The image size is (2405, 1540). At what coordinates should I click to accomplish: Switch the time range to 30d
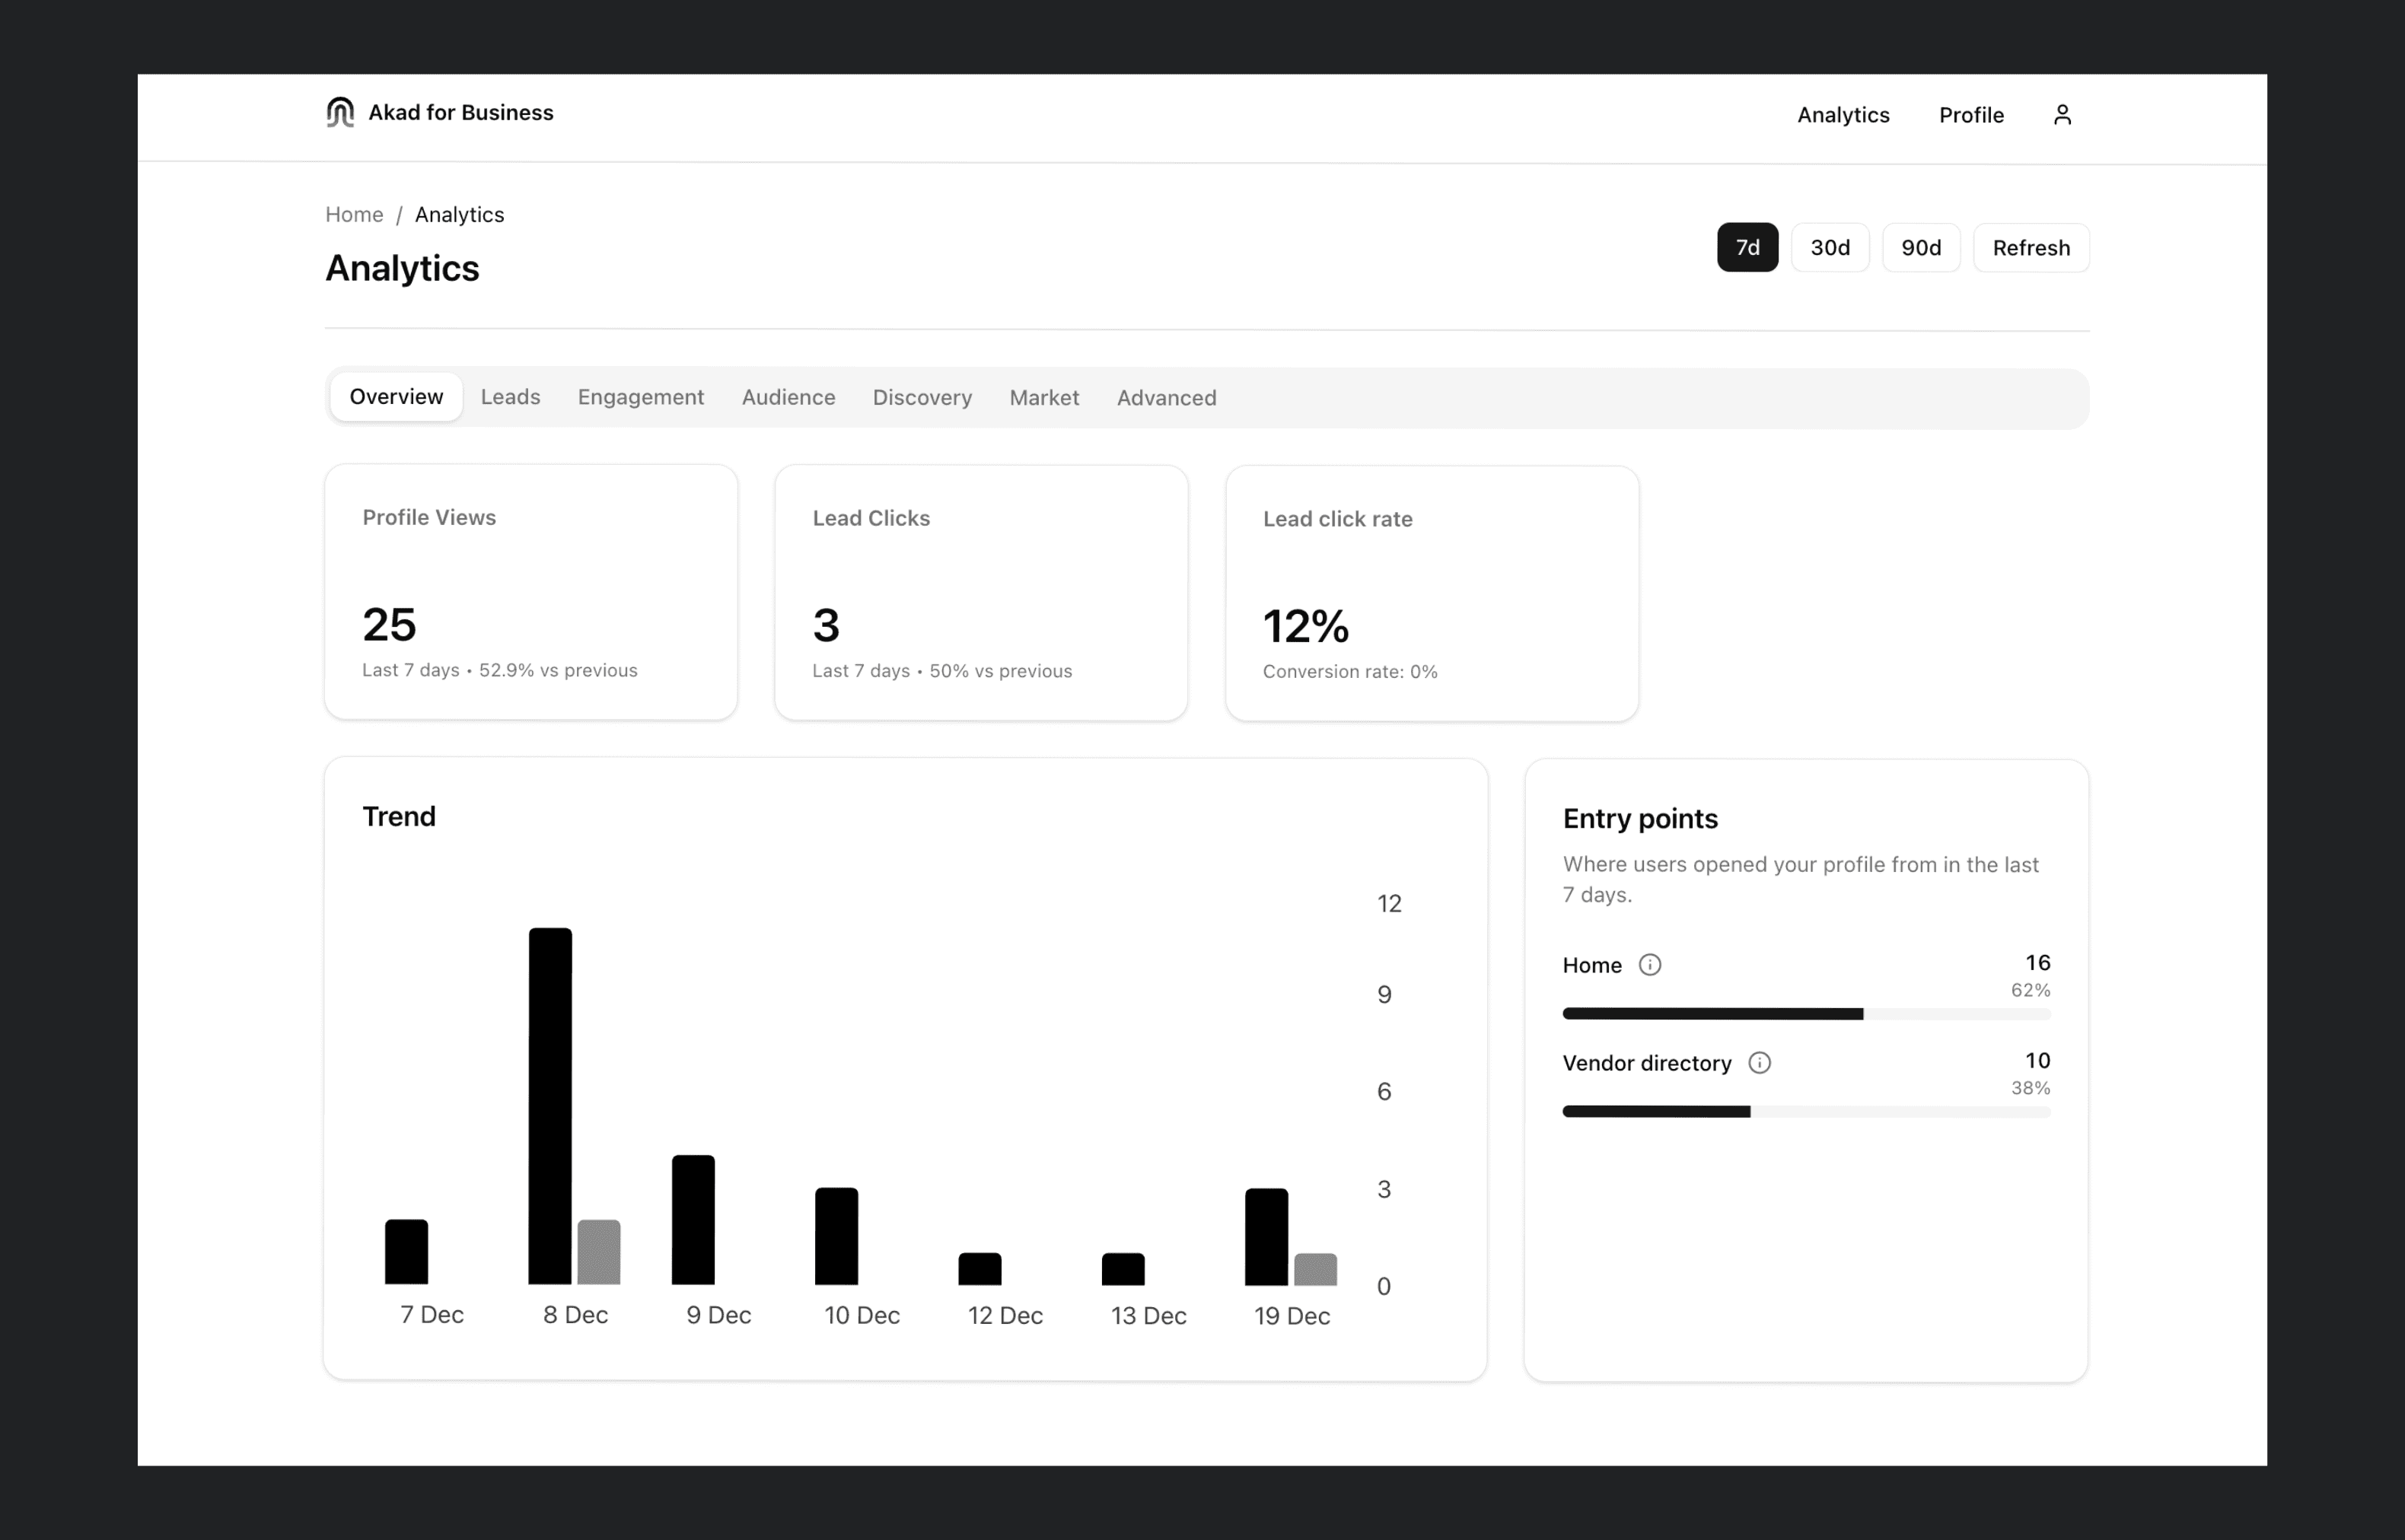(x=1829, y=247)
